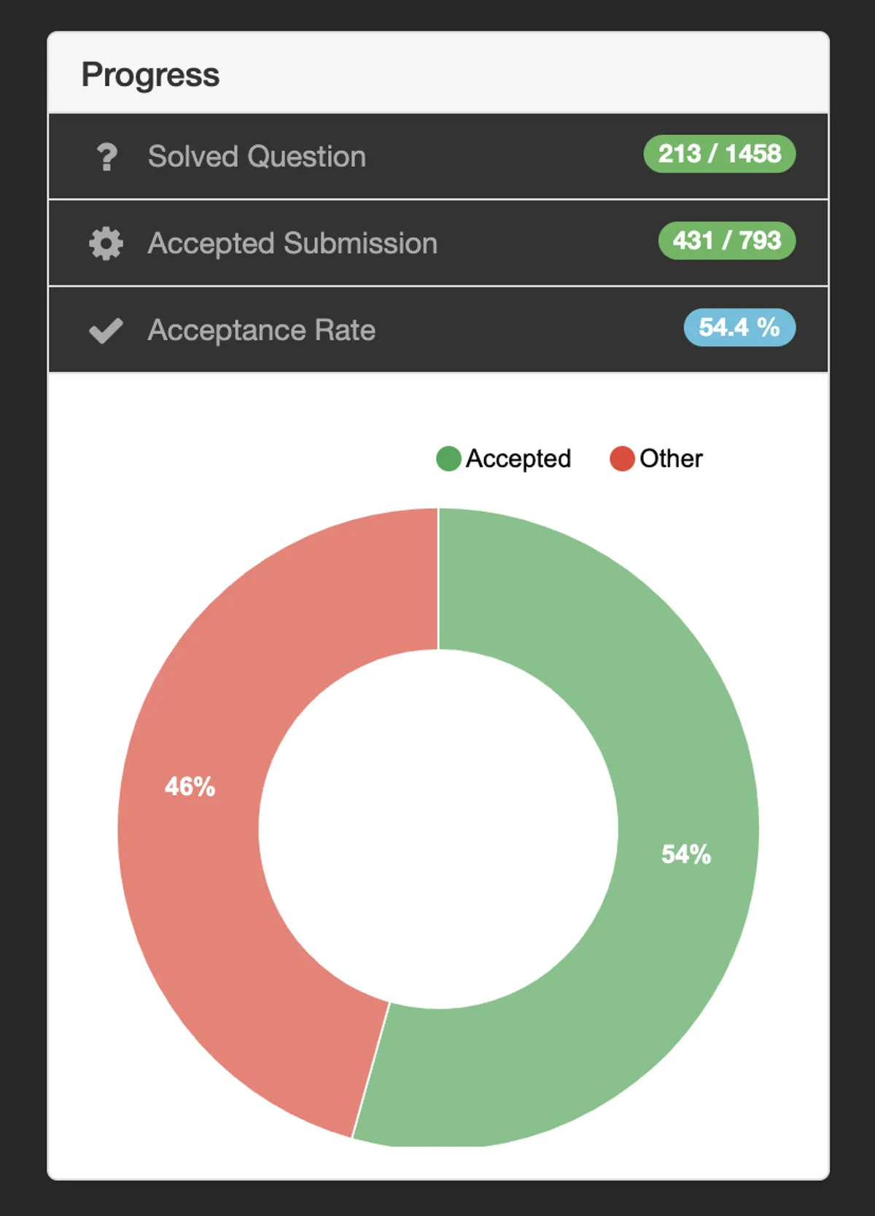875x1216 pixels.
Task: Click the green Accepted legend circle
Action: (x=448, y=459)
